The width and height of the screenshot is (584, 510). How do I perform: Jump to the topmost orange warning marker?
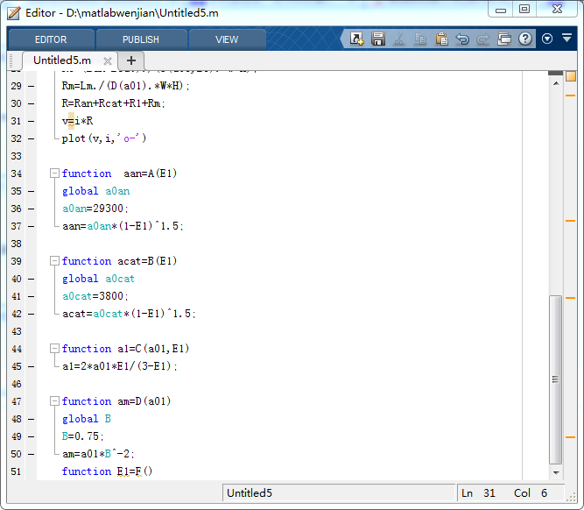[571, 96]
